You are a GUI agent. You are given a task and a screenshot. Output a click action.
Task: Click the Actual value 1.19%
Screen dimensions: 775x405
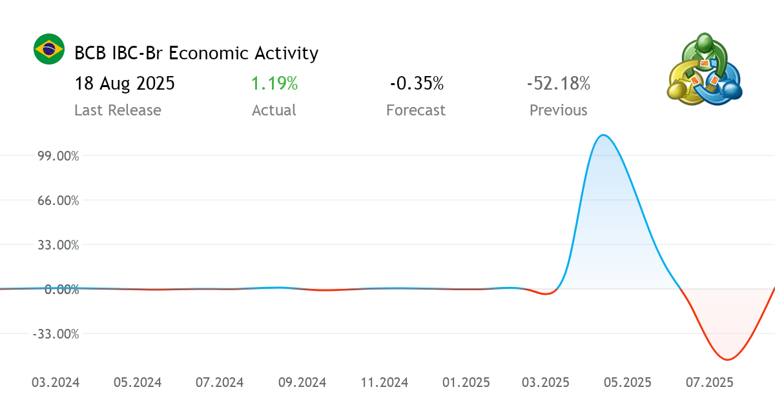tap(274, 84)
